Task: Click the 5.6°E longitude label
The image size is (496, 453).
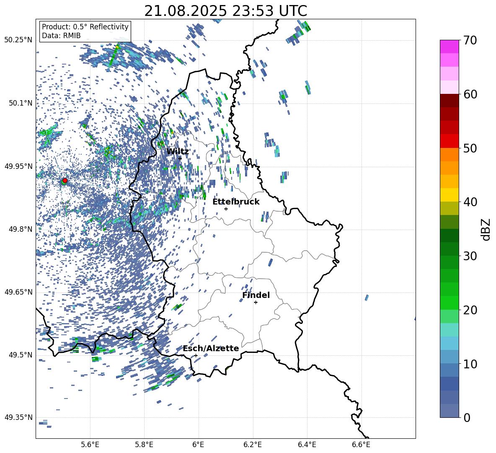Action: click(x=90, y=445)
